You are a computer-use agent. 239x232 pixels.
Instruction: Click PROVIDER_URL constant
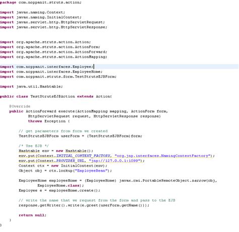pyautogui.click(x=70, y=161)
